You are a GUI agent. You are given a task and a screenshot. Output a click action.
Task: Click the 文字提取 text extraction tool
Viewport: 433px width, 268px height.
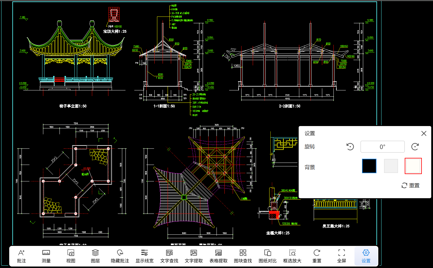click(194, 256)
